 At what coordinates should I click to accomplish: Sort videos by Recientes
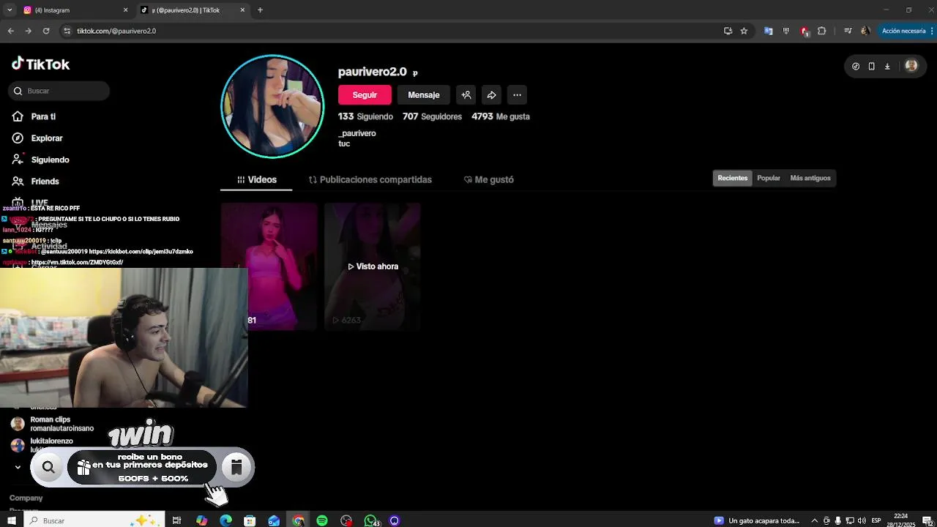click(733, 178)
